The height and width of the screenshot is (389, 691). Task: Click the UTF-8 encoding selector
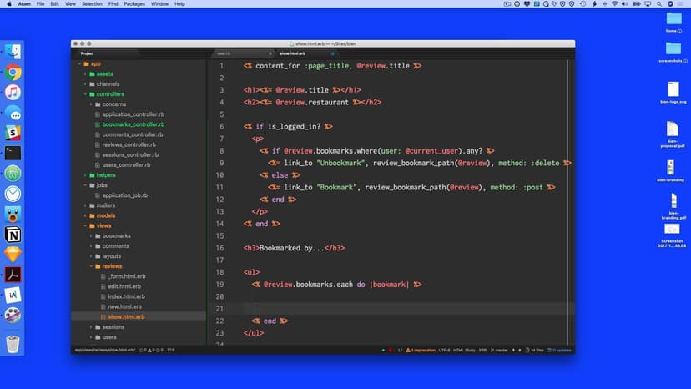click(445, 350)
